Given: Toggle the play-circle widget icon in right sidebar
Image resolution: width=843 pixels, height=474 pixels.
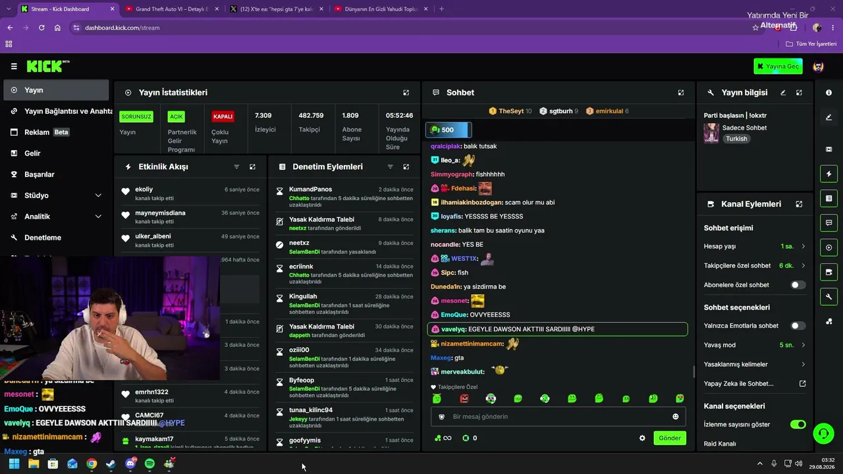Looking at the screenshot, I should coord(829,248).
